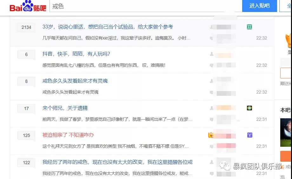The width and height of the screenshot is (292, 179).
Task: Click preview text 几乎每天都在问自己
Action: (116, 38)
